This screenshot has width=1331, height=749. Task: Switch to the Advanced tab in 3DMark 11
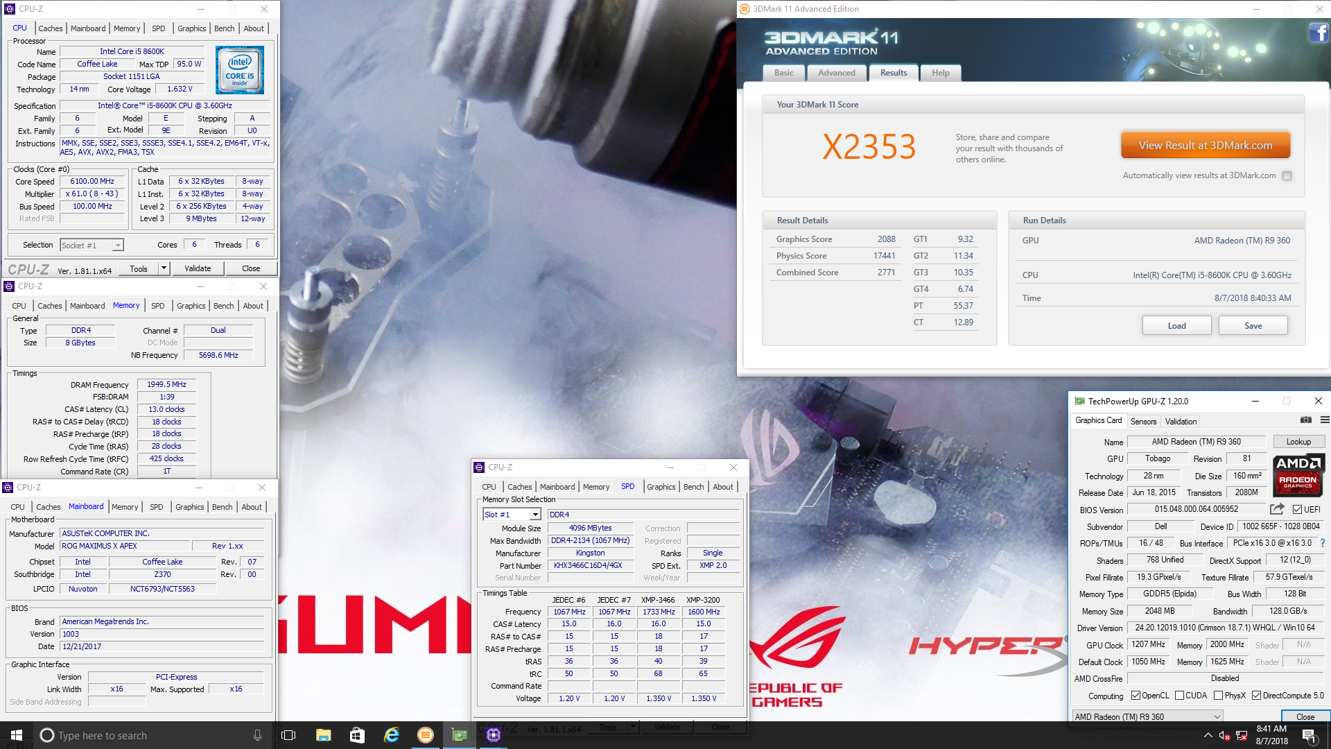coord(837,73)
